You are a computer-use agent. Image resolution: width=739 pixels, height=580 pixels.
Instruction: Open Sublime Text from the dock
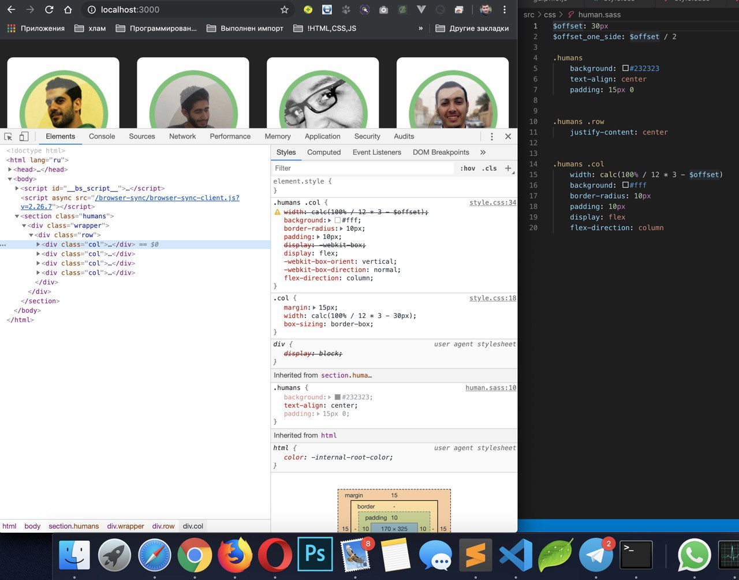click(476, 555)
